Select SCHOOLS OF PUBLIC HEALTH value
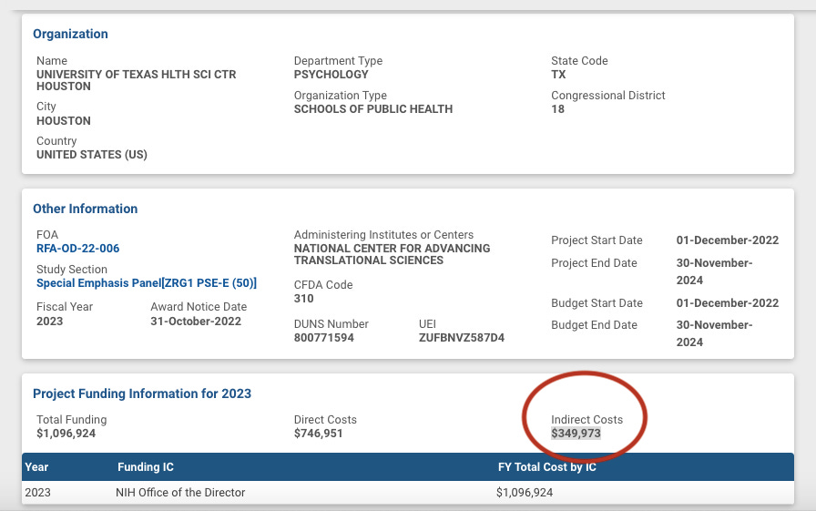Viewport: 816px width, 511px height. 373,109
